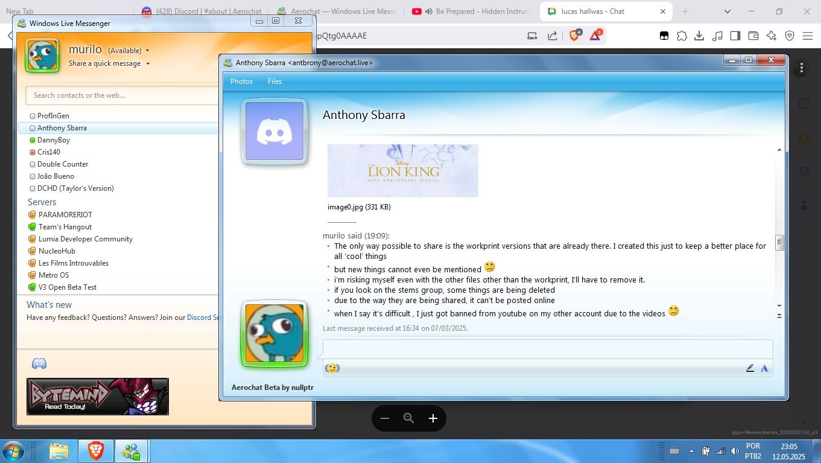821x463 pixels.
Task: Click the 'Servers' group heading
Action: 42,202
